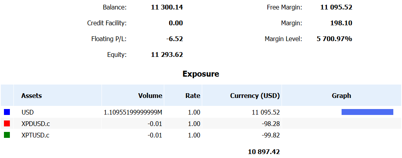Click the green XPTUSD.c color square

pos(7,135)
